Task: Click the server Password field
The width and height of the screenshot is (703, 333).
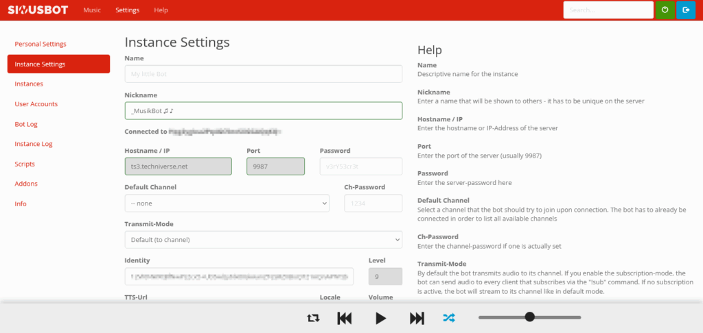Action: click(360, 166)
